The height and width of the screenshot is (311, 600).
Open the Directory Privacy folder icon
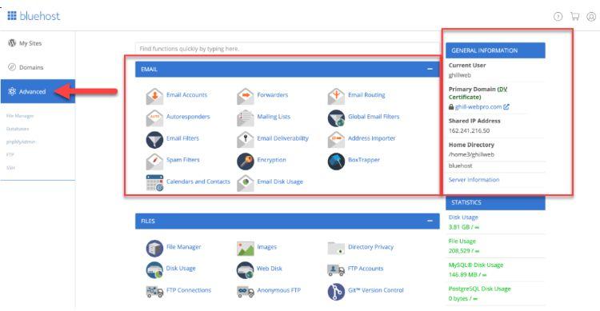(x=336, y=249)
